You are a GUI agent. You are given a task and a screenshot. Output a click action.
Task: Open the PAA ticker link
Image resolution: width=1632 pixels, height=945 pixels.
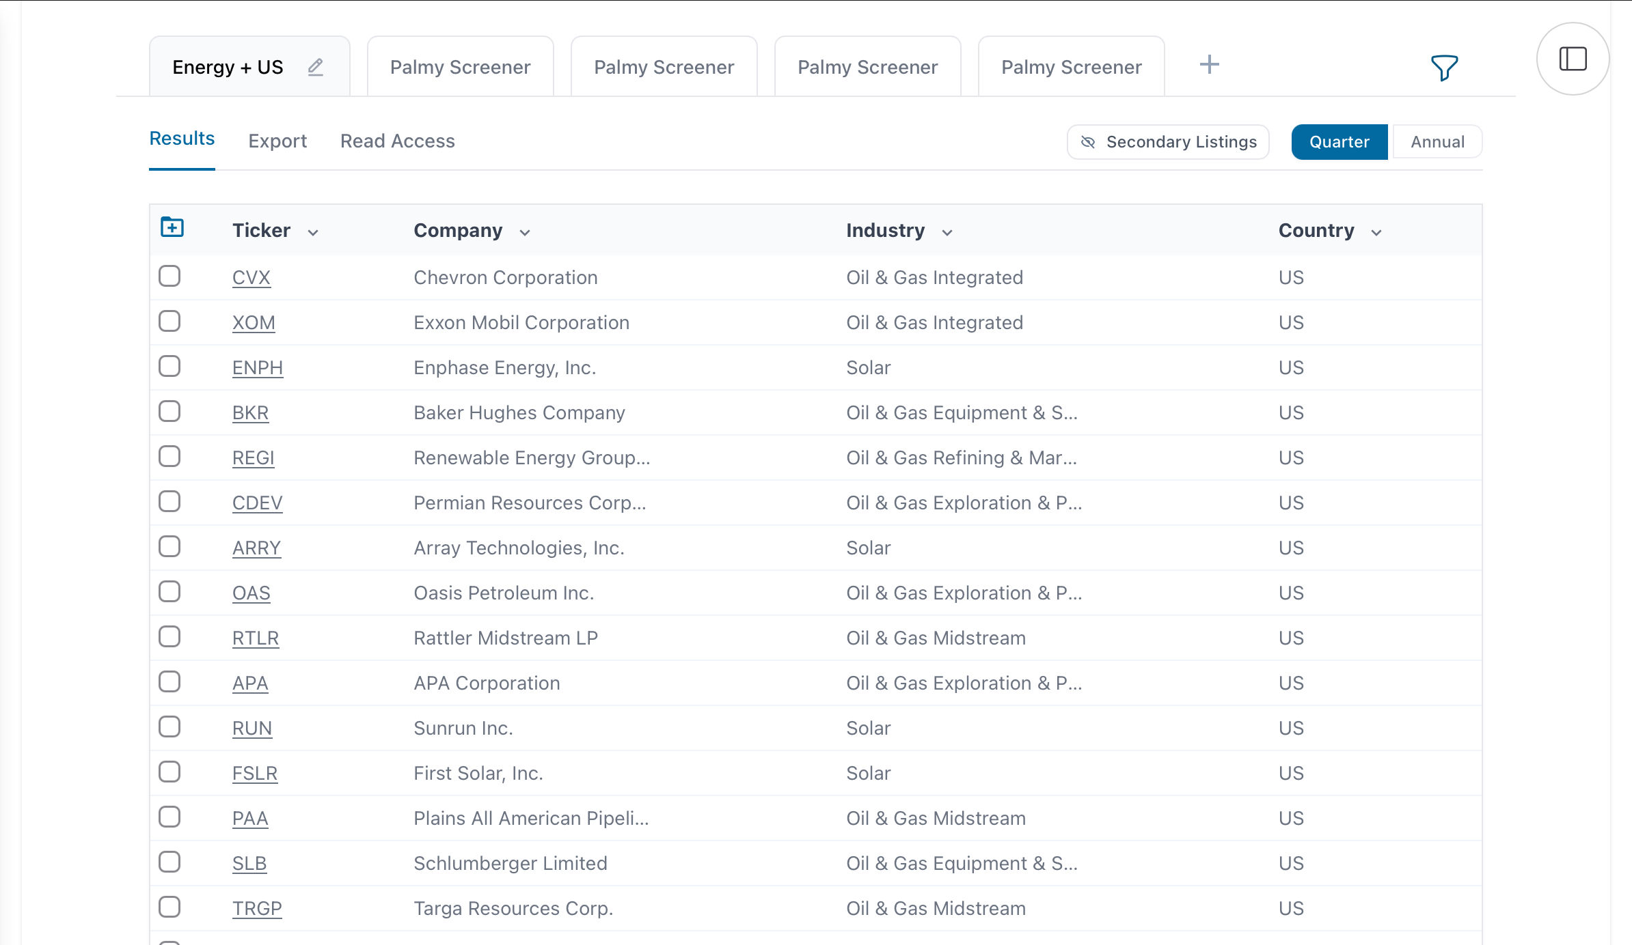(x=250, y=819)
